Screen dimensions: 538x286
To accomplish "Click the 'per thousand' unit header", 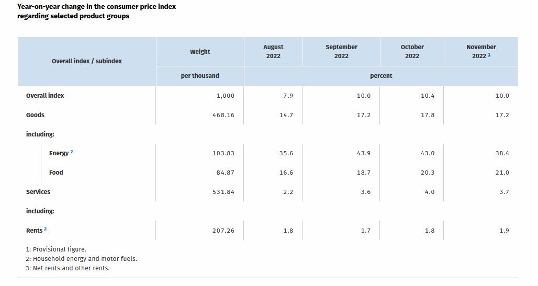I will pyautogui.click(x=200, y=76).
